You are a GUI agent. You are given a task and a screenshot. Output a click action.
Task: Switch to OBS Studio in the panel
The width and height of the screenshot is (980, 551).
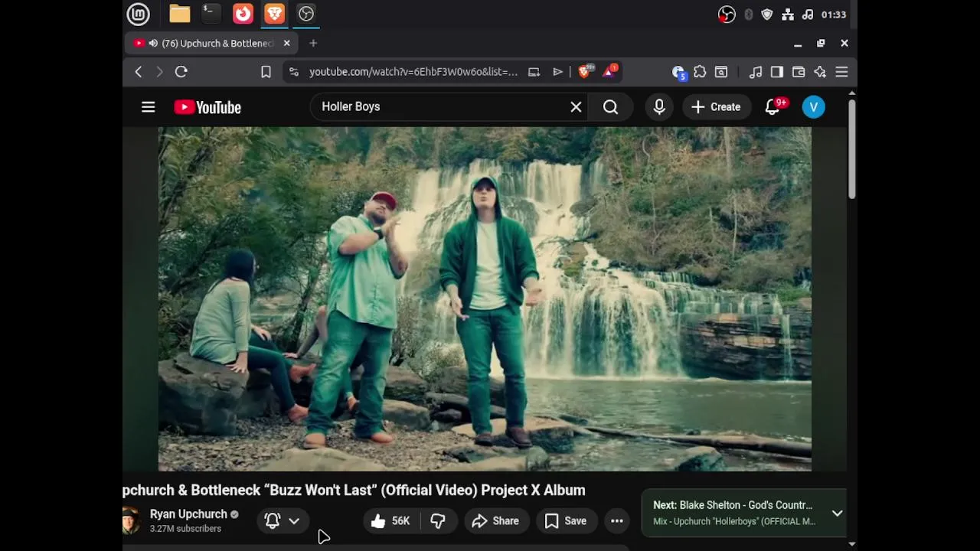click(x=306, y=14)
